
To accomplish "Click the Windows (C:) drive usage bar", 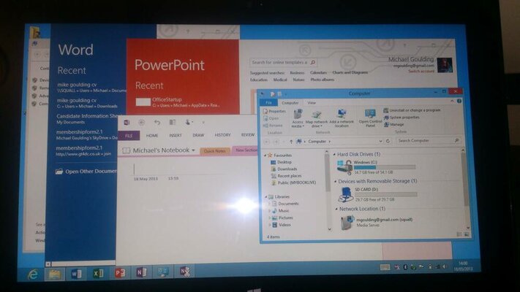I will pos(385,166).
